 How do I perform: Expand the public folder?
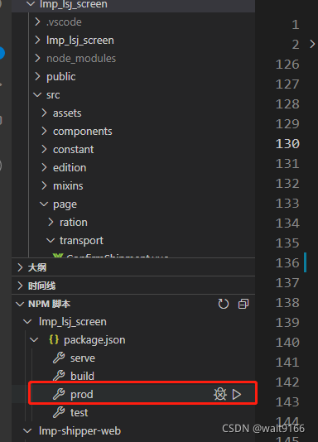(x=37, y=76)
